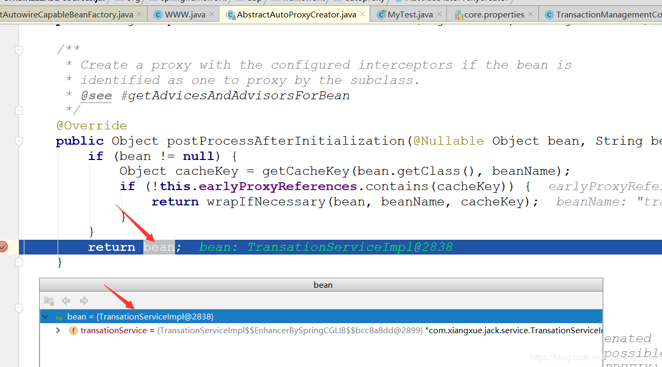Click the fold marker at method closing brace
The width and height of the screenshot is (662, 367).
(x=19, y=261)
